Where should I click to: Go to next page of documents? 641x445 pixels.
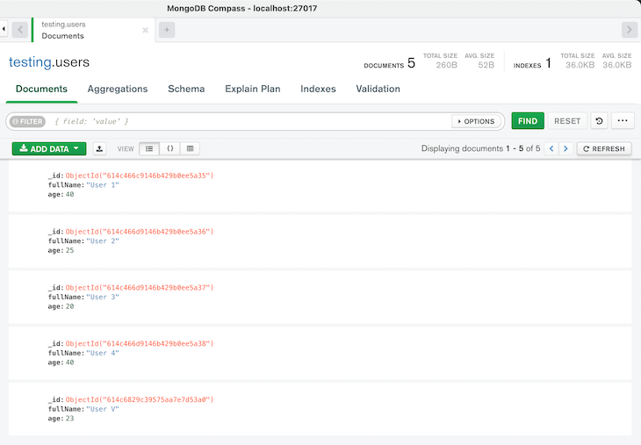click(565, 148)
